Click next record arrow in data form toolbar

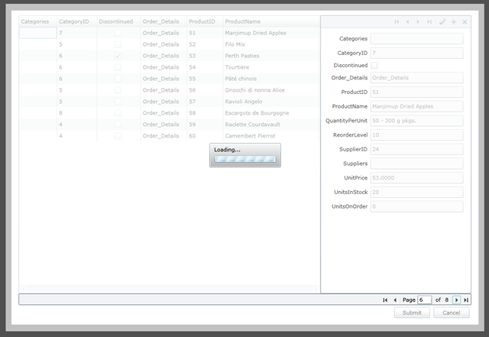tap(418, 22)
